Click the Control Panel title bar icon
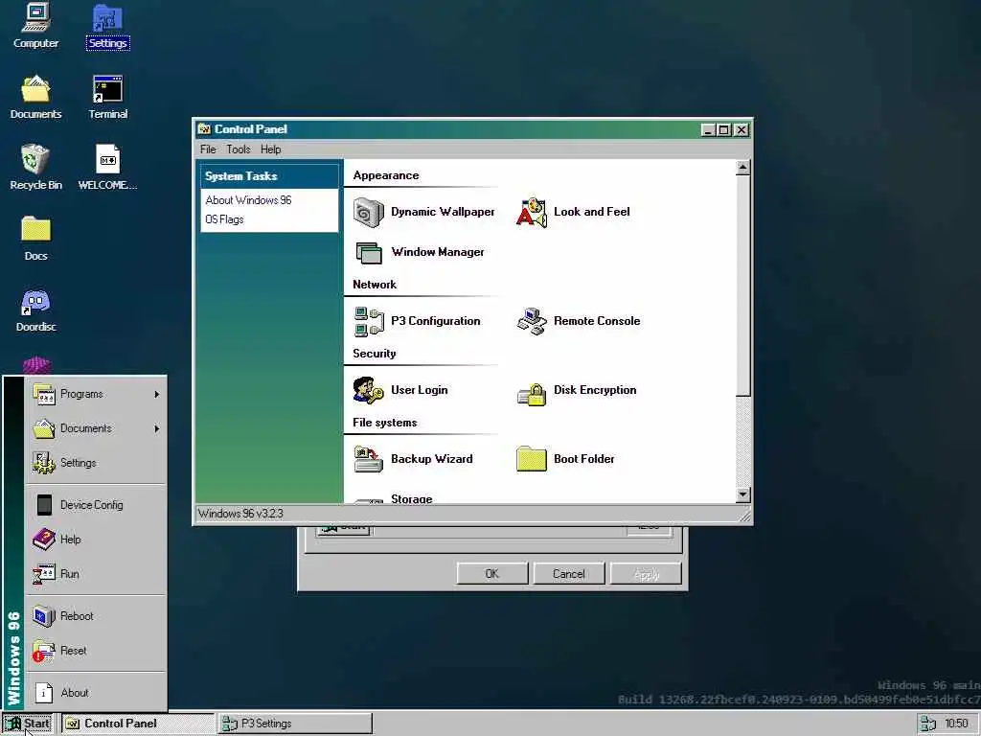981x736 pixels. point(204,129)
